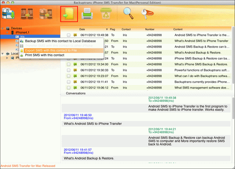Click the black iPhone4,1 device icon
The image size is (235, 169).
pos(13,32)
